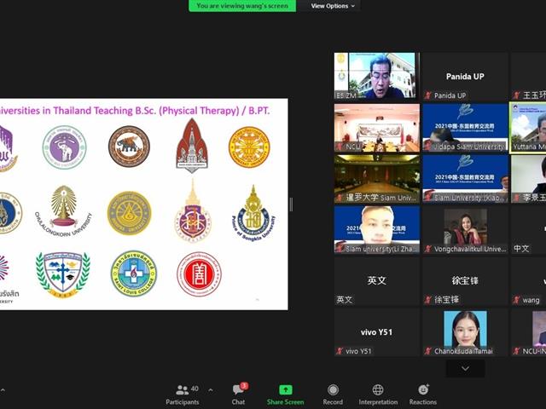Image resolution: width=546 pixels, height=409 pixels.
Task: Open the Reactions emoji menu
Action: click(423, 395)
